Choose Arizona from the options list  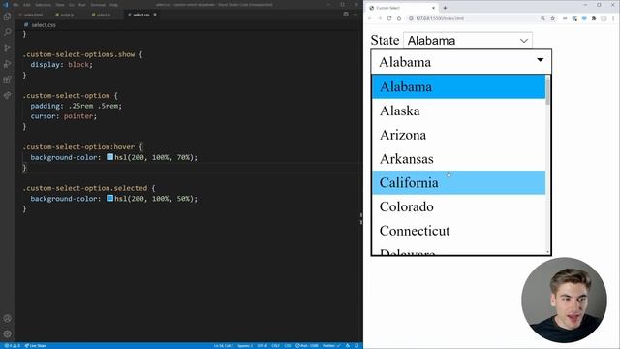pos(458,135)
